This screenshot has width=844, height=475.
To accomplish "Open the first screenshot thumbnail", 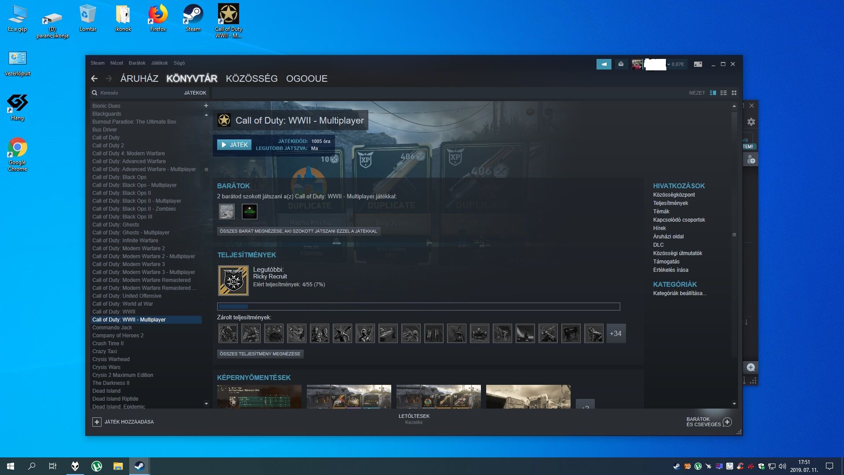I will pos(259,397).
